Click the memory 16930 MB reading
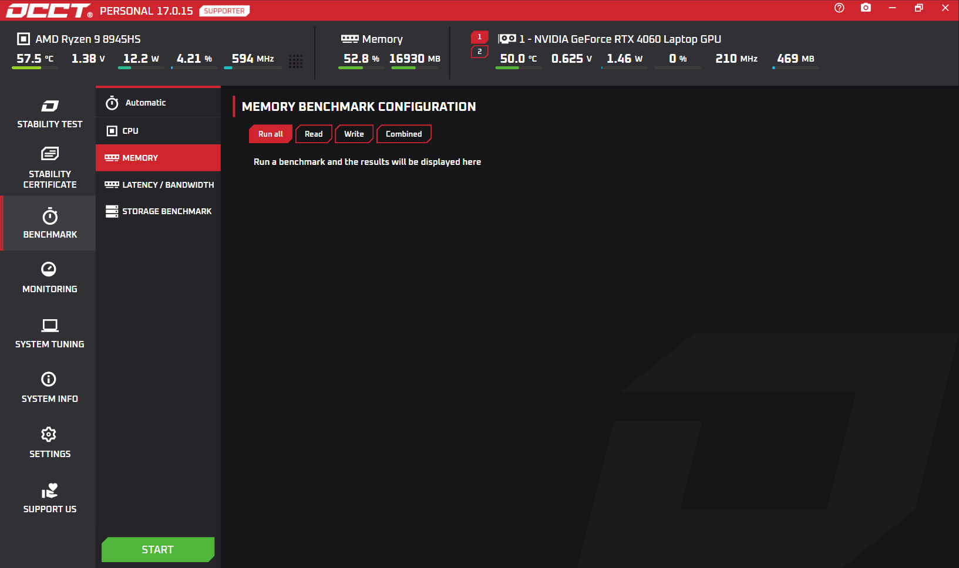The height and width of the screenshot is (568, 959). (x=415, y=59)
